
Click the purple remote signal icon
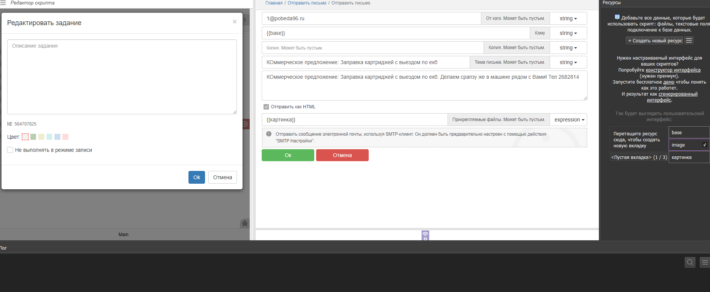coord(425,235)
